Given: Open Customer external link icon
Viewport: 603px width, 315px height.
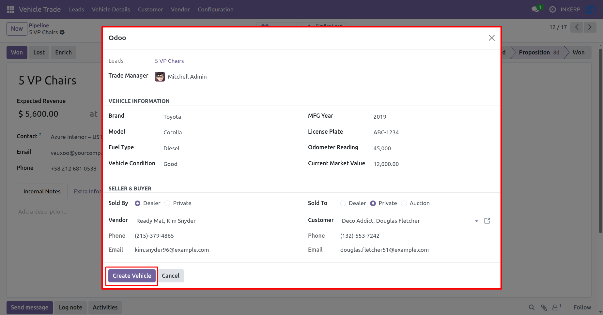Looking at the screenshot, I should tap(487, 221).
